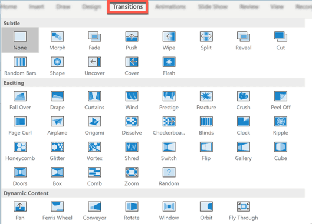The image size is (312, 224).
Task: Pick the Cube transition
Action: (x=281, y=151)
